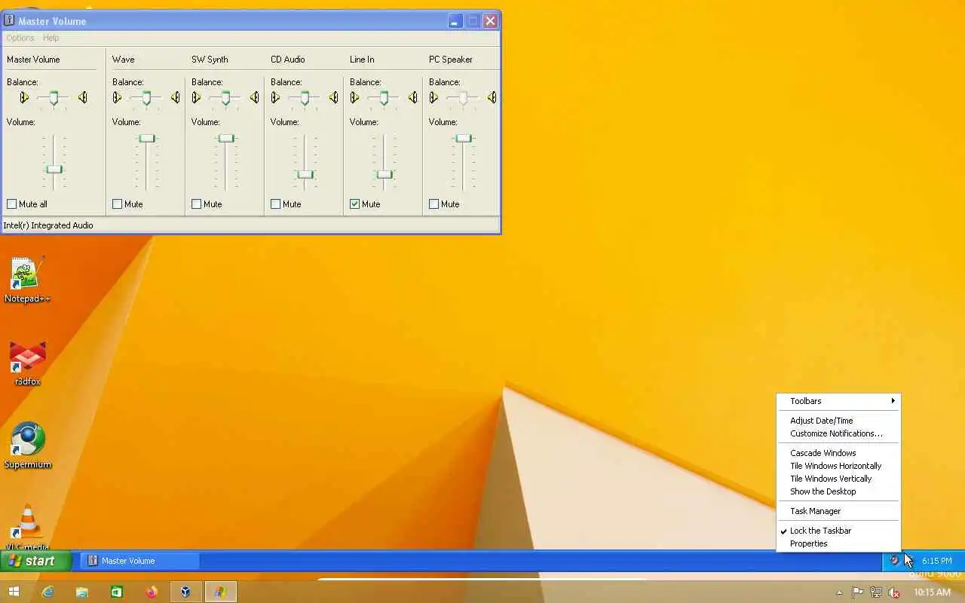
Task: Select Tile Windows Horizontally
Action: pos(838,466)
